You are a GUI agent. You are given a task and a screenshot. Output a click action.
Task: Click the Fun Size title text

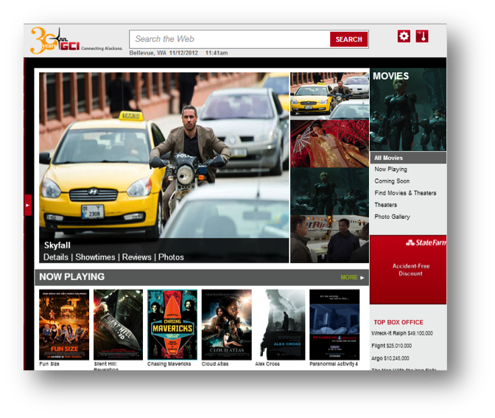click(49, 364)
